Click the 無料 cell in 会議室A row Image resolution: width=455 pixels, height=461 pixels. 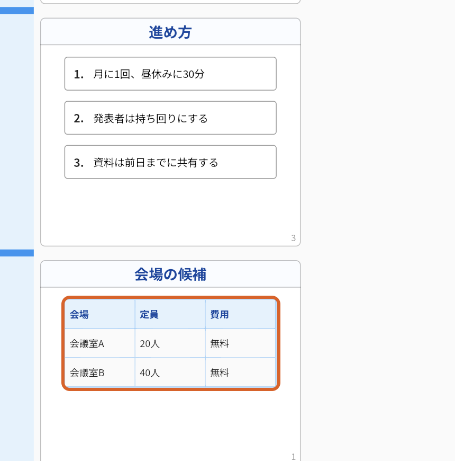click(240, 343)
